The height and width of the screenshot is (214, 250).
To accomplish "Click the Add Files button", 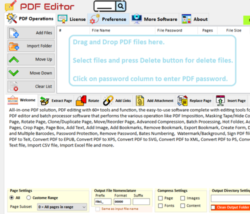I will click(x=31, y=33).
